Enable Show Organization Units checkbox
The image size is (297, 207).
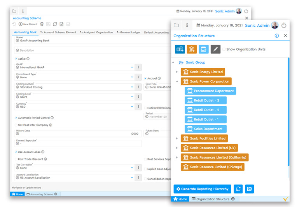point(224,49)
